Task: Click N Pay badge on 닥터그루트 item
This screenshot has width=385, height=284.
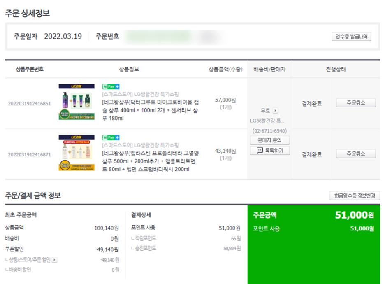Action: (x=111, y=86)
